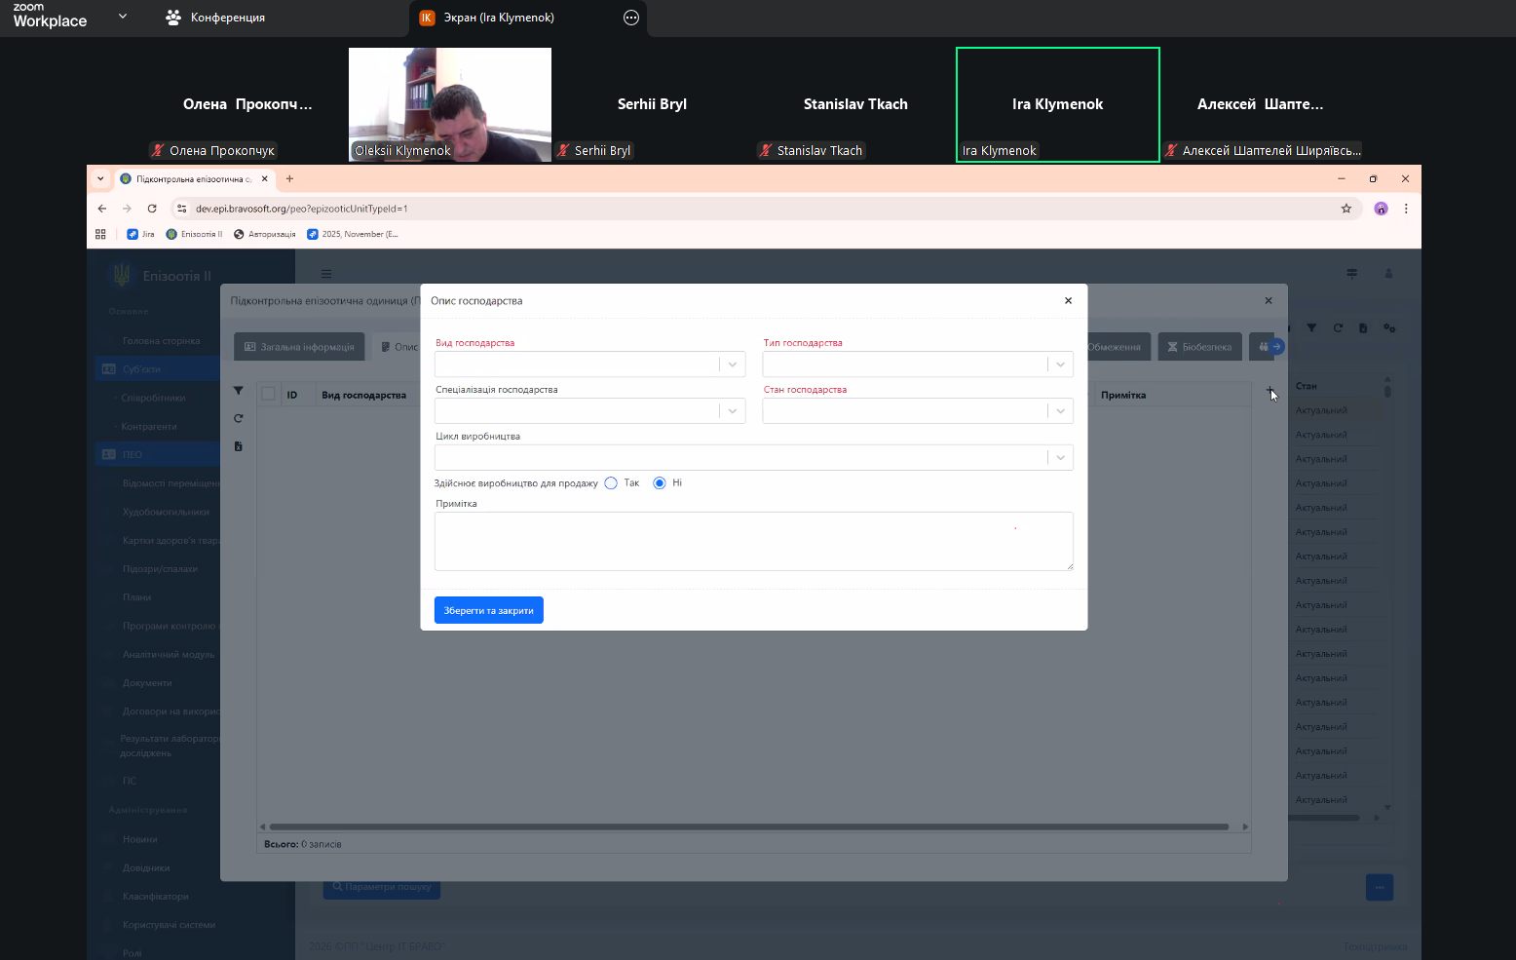
Task: Bookmark the page with the star icon
Action: (1346, 209)
